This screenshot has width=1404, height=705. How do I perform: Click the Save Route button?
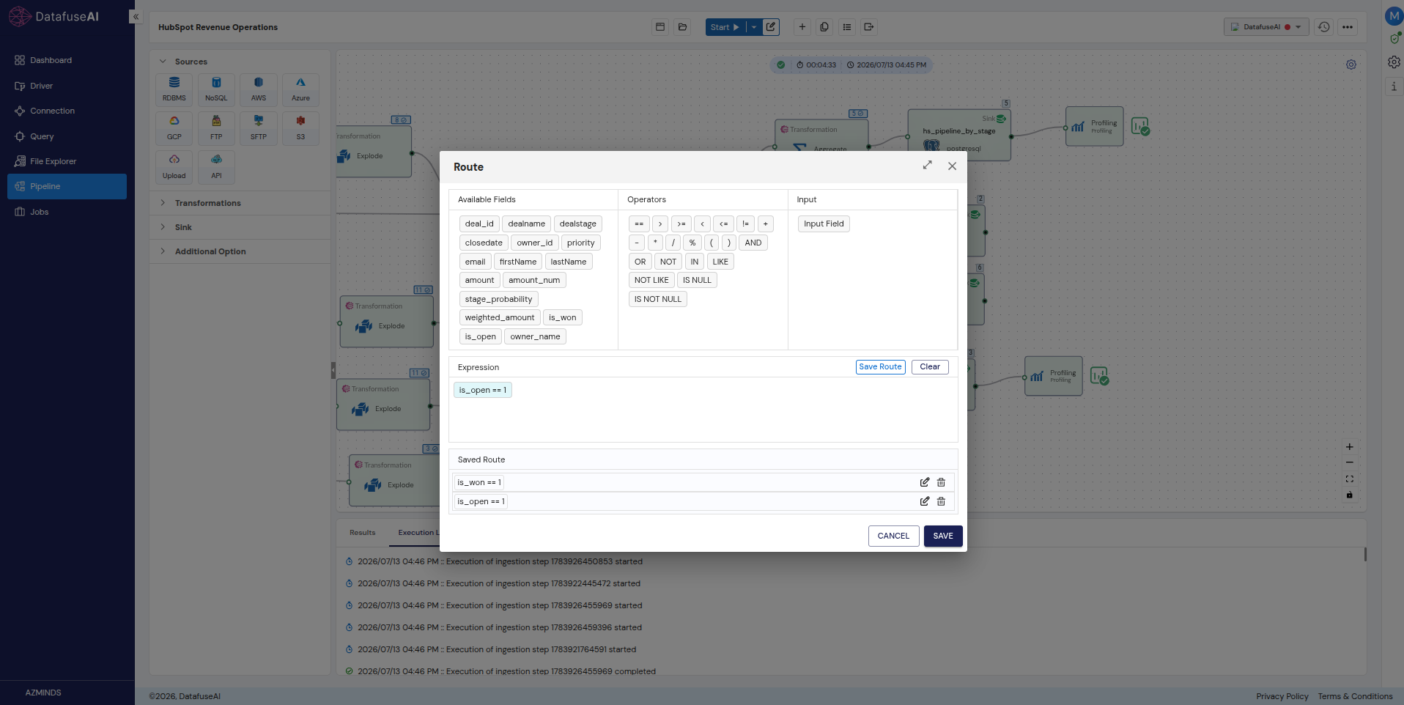(880, 367)
